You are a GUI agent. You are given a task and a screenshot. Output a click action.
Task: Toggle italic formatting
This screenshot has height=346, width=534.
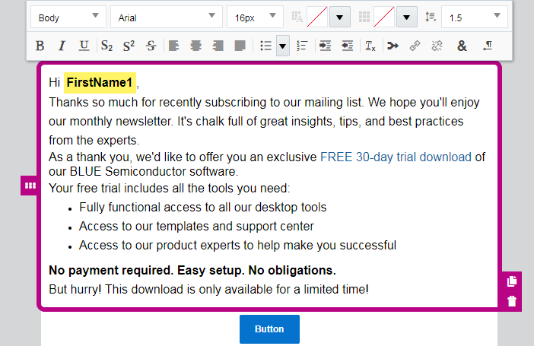point(62,46)
